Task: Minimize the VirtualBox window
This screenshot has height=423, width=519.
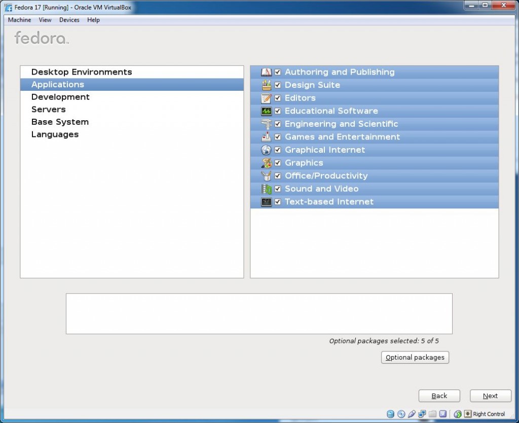Action: click(x=471, y=5)
